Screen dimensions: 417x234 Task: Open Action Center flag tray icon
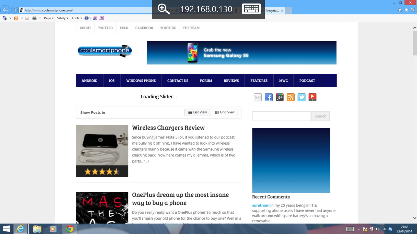(x=365, y=229)
